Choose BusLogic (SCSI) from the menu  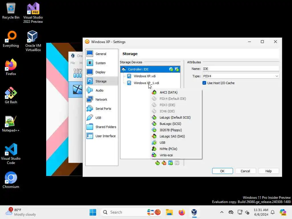click(x=176, y=124)
